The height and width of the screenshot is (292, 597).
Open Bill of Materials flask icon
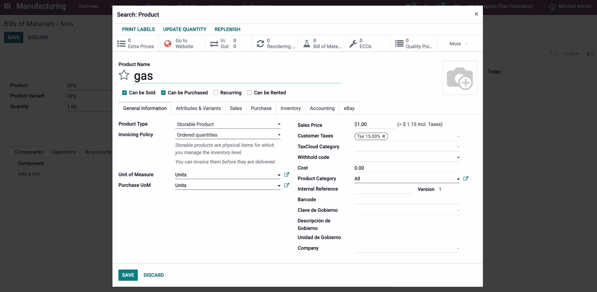[307, 44]
